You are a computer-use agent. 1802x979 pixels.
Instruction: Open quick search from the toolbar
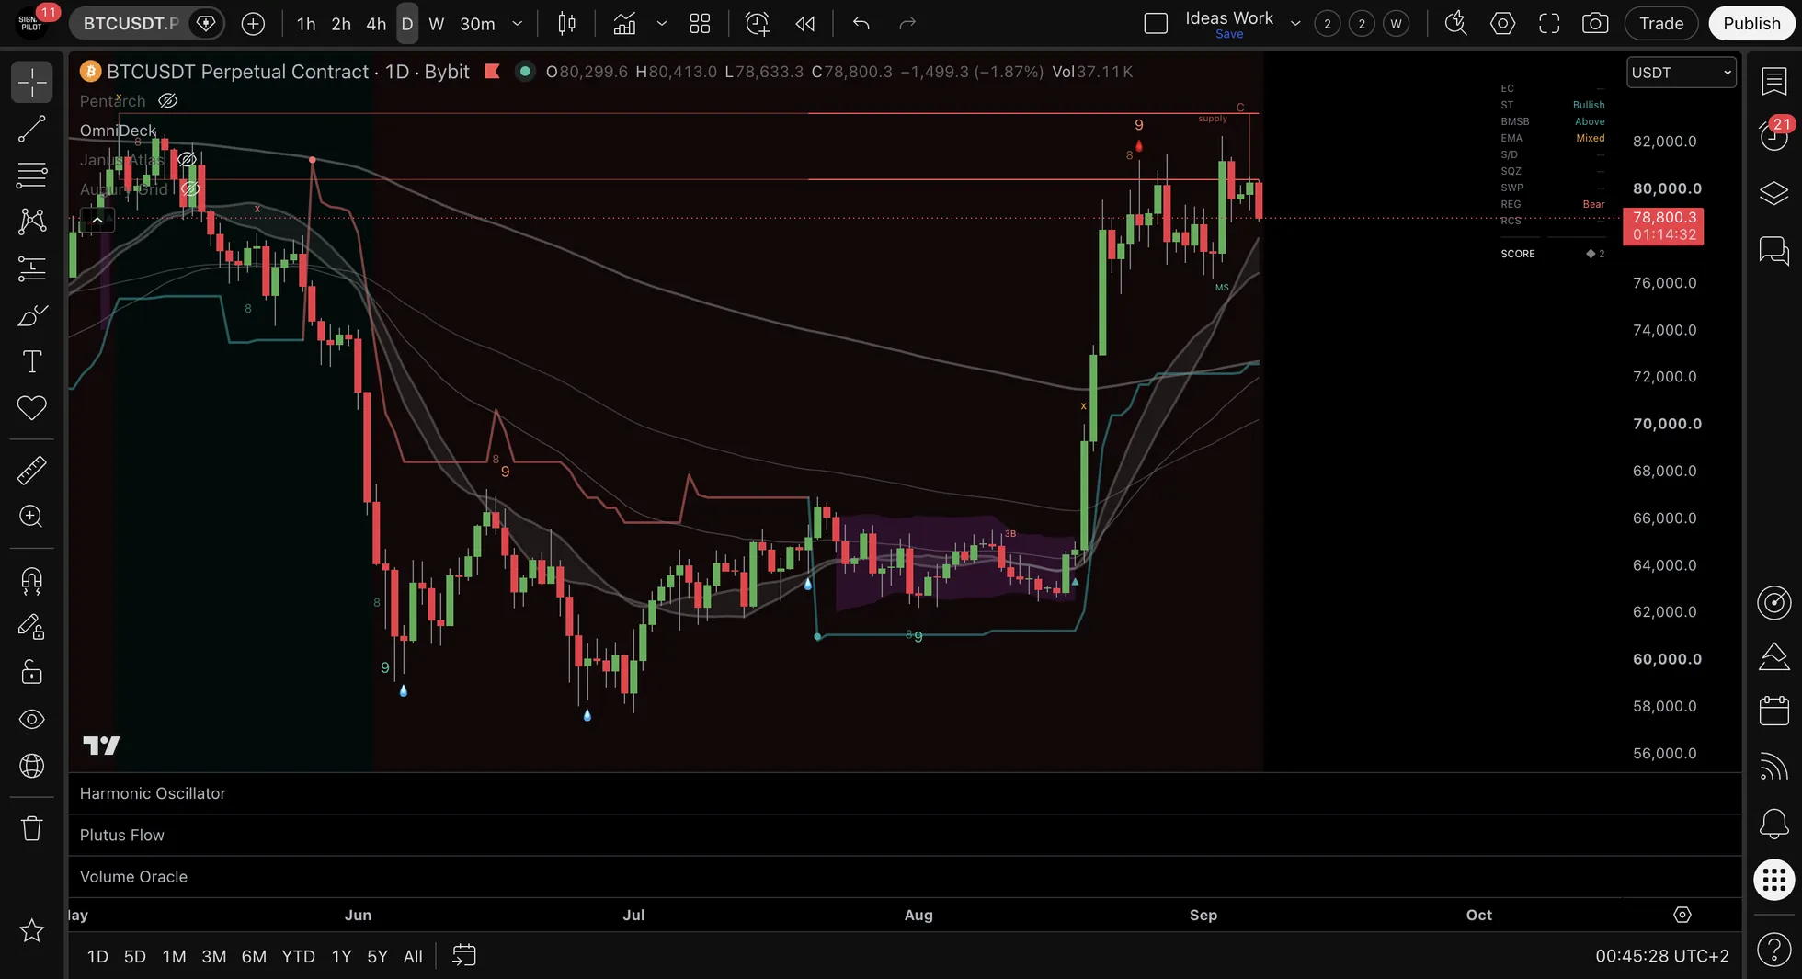1455,24
